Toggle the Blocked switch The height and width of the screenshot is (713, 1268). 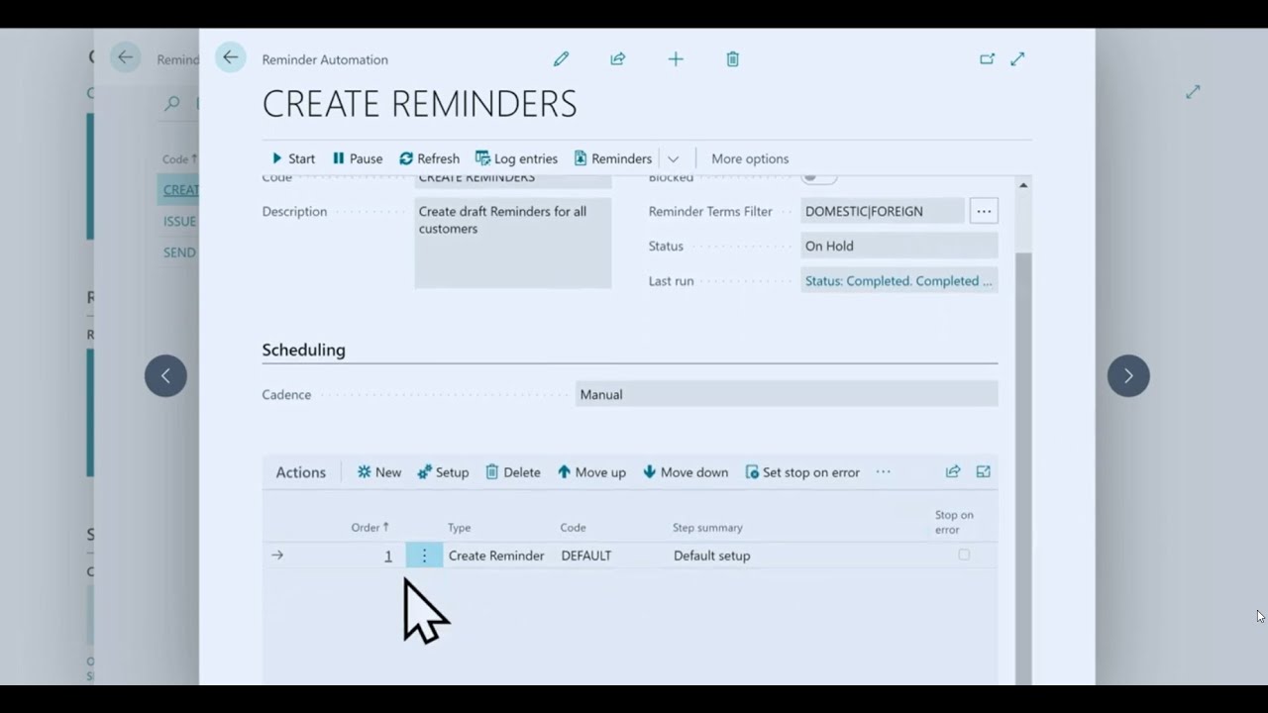[x=818, y=177]
